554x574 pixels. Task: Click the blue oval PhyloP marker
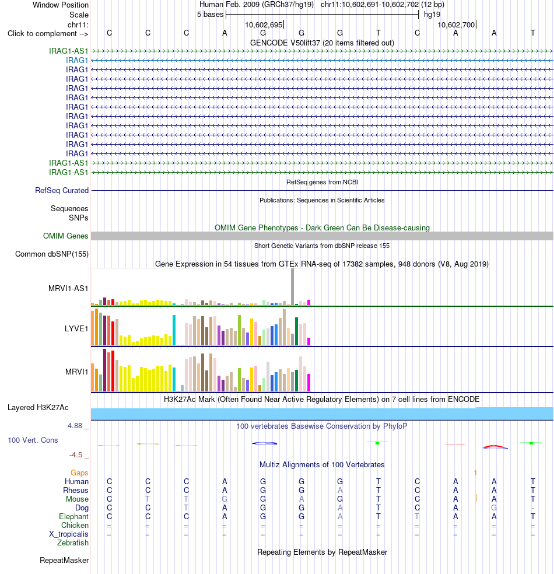264,443
